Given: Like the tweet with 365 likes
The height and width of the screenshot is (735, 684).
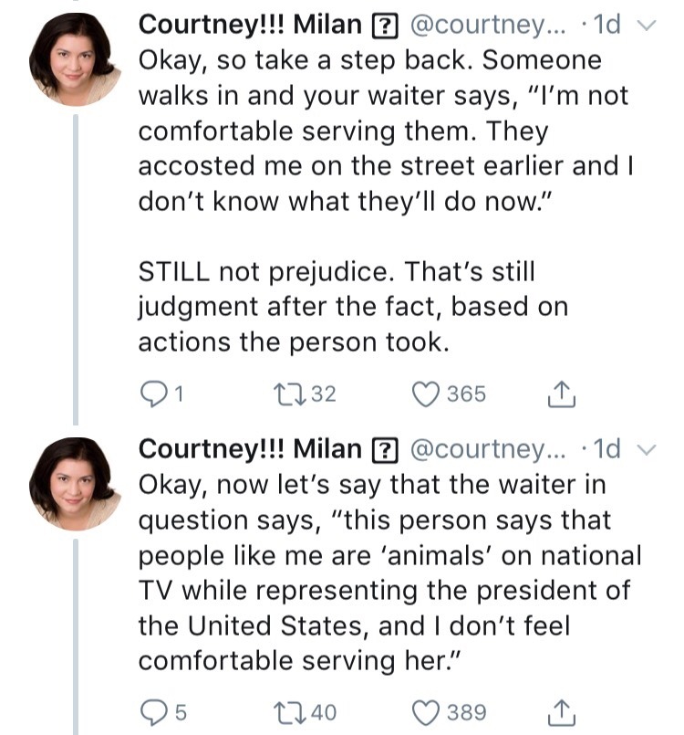Looking at the screenshot, I should [427, 394].
